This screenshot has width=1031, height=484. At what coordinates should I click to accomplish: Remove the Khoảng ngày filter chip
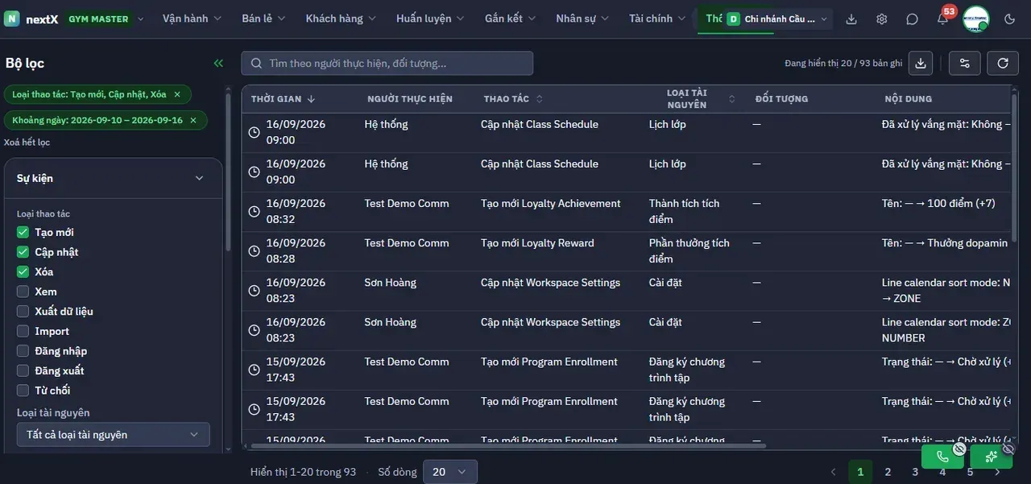coord(193,120)
